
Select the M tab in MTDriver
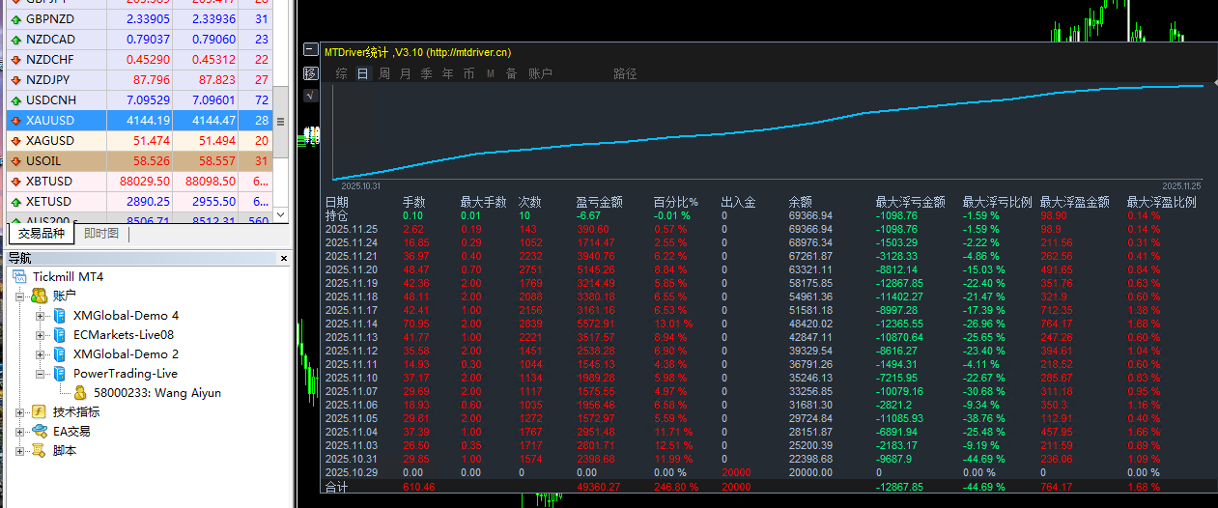[x=491, y=73]
